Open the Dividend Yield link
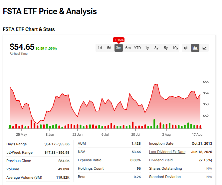This screenshot has height=185, width=222. (x=161, y=160)
